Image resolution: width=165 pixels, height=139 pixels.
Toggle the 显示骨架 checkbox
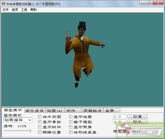point(40,122)
